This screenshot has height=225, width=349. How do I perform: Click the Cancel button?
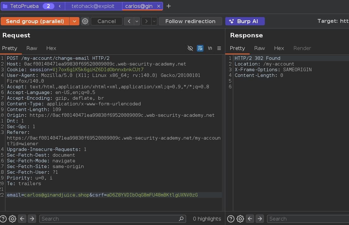[107, 22]
